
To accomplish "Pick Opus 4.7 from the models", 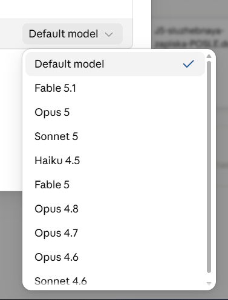I will coord(115,233).
